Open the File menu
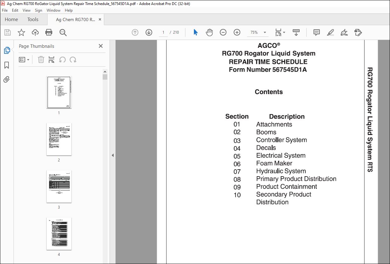The height and width of the screenshot is (264, 390). point(5,10)
